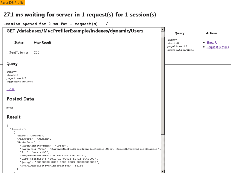Click the Raven-Entity-Name "Users" line
231x173 pixels.
[x=44, y=146]
